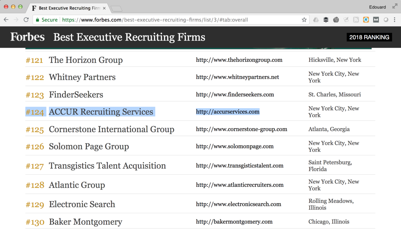
Task: Open a new tab
Action: click(x=117, y=8)
